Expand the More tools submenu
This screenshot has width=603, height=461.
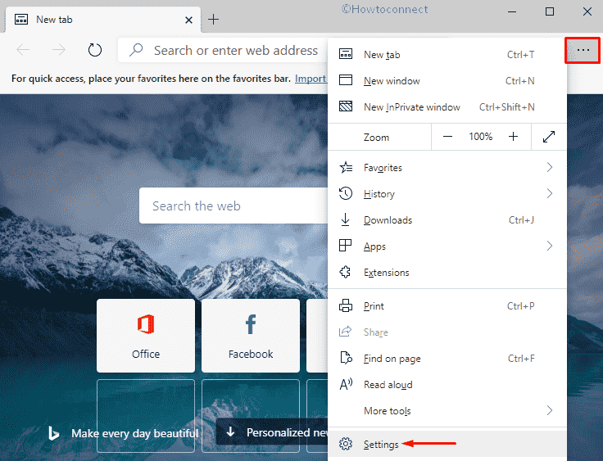549,411
